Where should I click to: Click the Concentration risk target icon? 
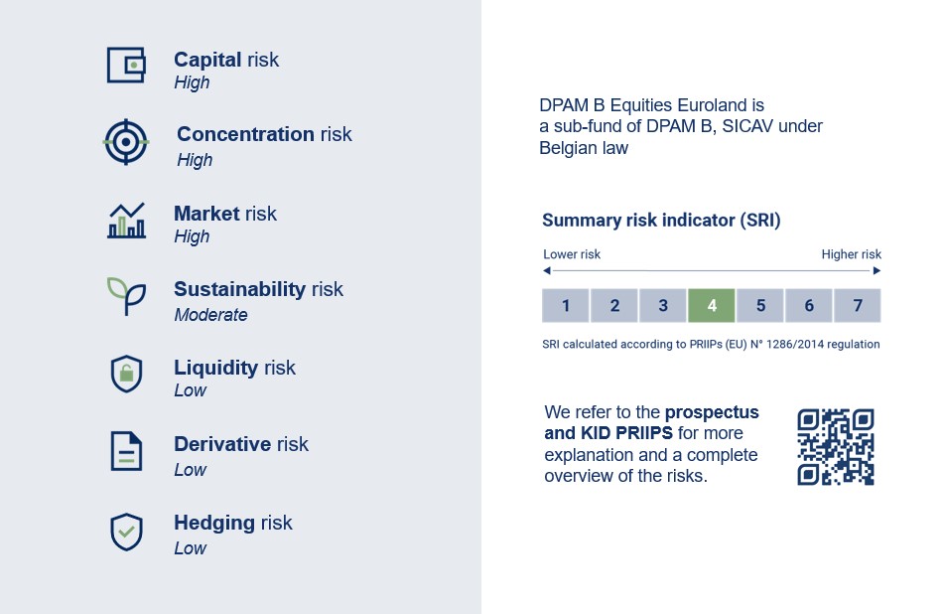126,142
